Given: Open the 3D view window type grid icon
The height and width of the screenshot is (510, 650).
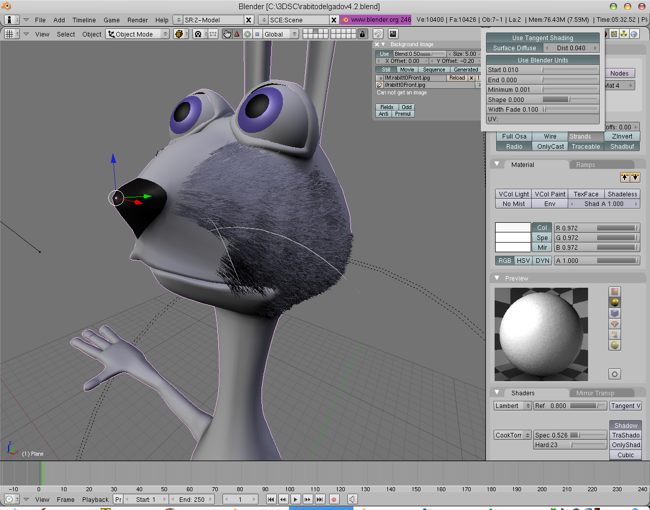Looking at the screenshot, I should point(12,34).
